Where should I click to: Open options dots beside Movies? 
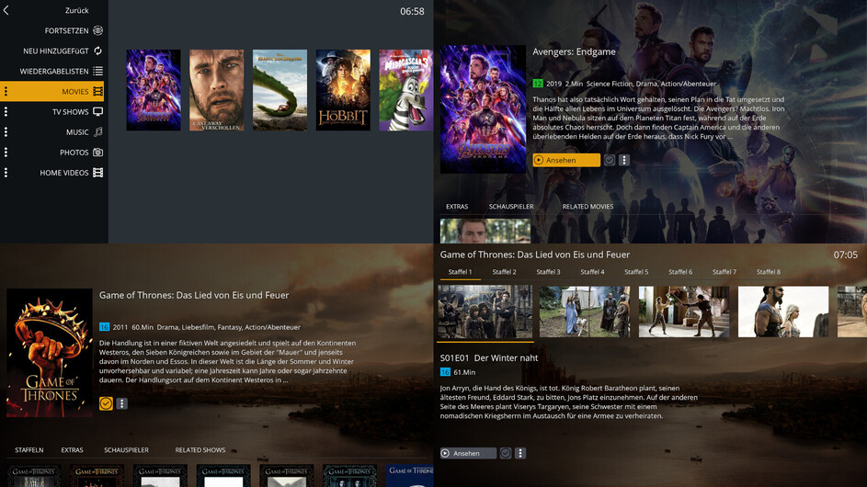(6, 91)
